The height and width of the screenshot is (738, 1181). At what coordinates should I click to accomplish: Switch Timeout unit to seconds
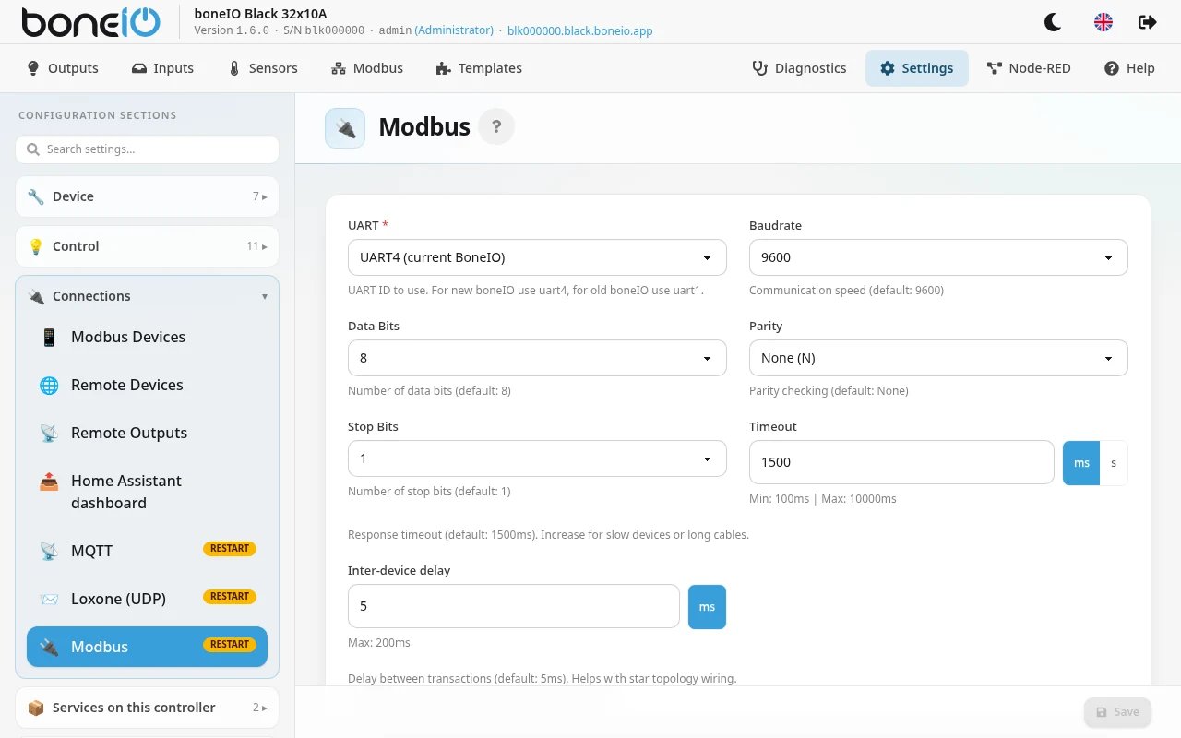pos(1114,463)
